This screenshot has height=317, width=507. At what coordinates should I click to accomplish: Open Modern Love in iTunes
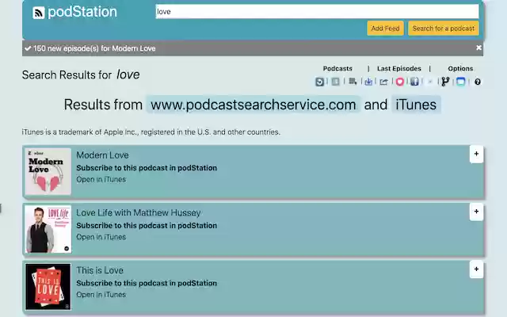(101, 179)
